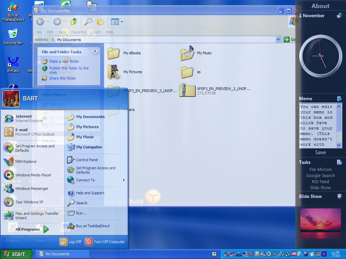Click the Tasks panel header icon

339,162
